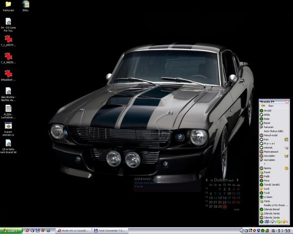This screenshot has width=293, height=234.
Task: Select day 15 in the calendar widget
Action: 220,197
